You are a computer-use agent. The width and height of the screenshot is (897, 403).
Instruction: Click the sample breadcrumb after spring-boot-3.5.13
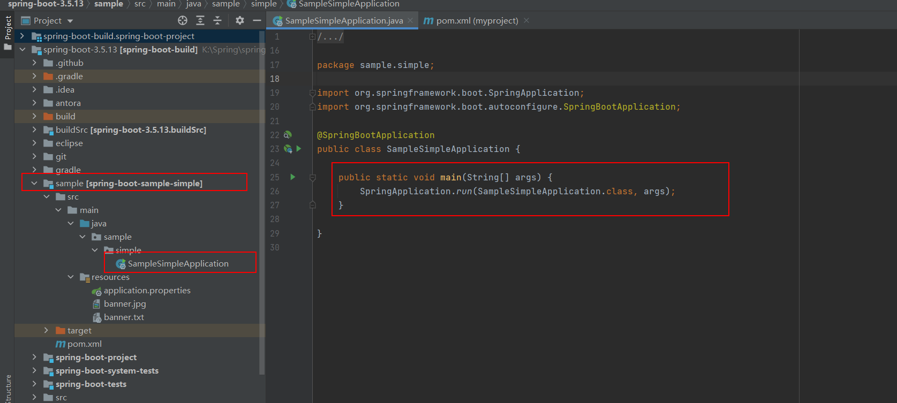109,4
